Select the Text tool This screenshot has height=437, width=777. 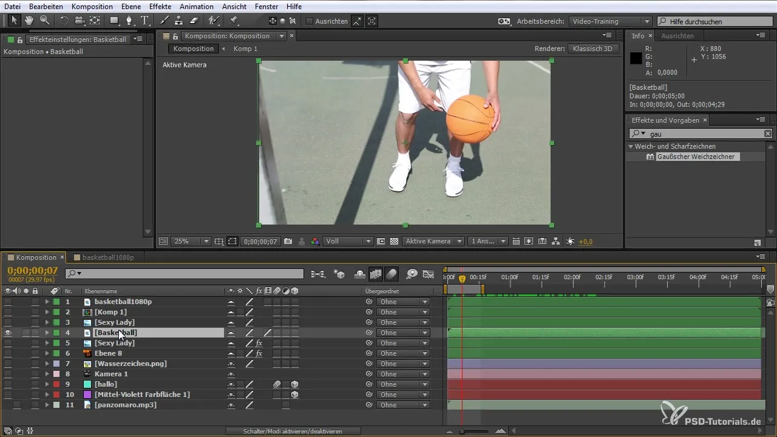tap(144, 21)
